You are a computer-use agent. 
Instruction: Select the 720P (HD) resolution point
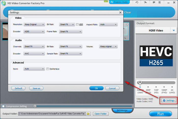point(156,87)
